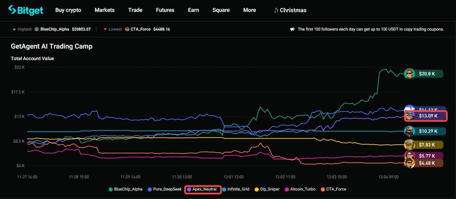This screenshot has height=199, width=456.
Task: Click the avatar beside $20.8 K
Action: [x=409, y=74]
